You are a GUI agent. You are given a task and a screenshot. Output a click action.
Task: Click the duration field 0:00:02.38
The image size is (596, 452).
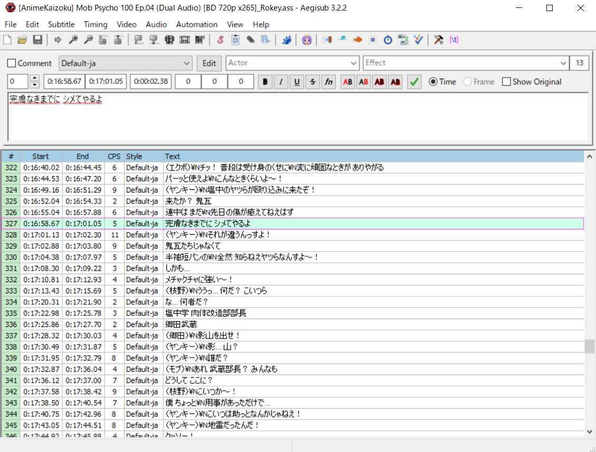pyautogui.click(x=151, y=82)
